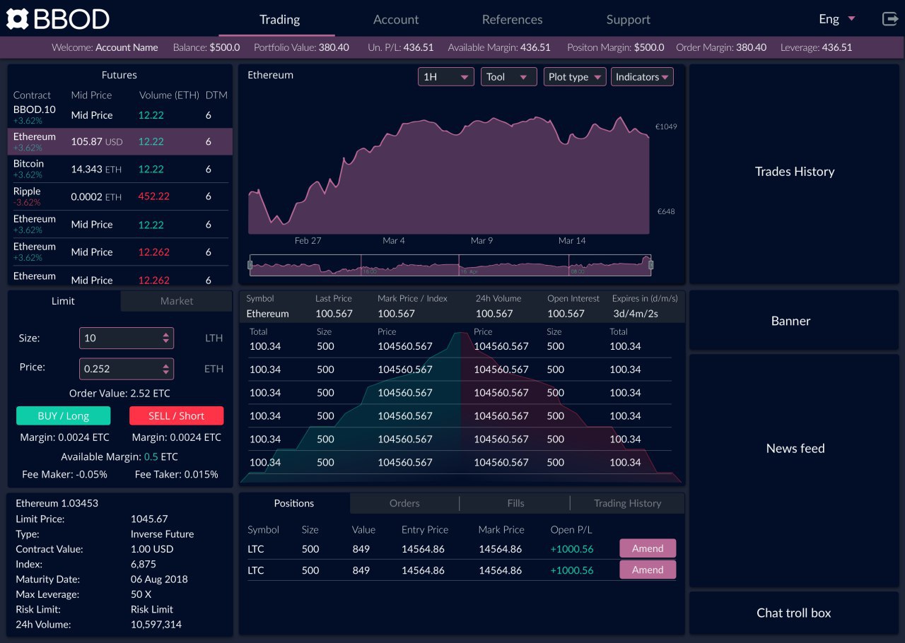Click the Size field stepper arrows
This screenshot has height=643, width=905.
pyautogui.click(x=166, y=338)
